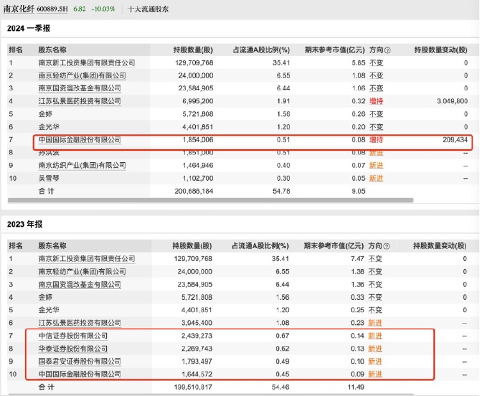
Task: Click 新进 in 华泰证券 row
Action: coord(375,349)
